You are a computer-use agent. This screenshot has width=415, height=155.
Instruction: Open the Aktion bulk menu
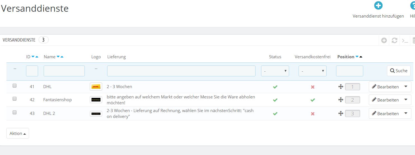pos(18,134)
